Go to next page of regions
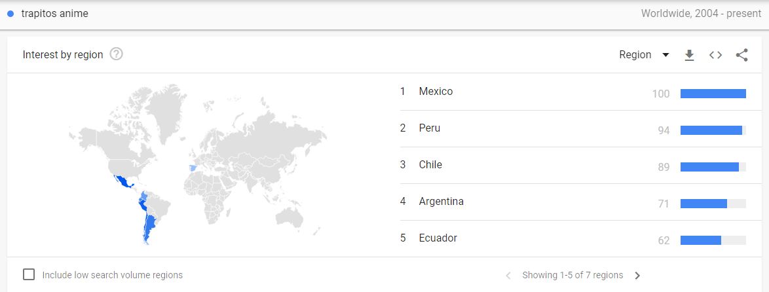This screenshot has width=769, height=292. [x=637, y=276]
